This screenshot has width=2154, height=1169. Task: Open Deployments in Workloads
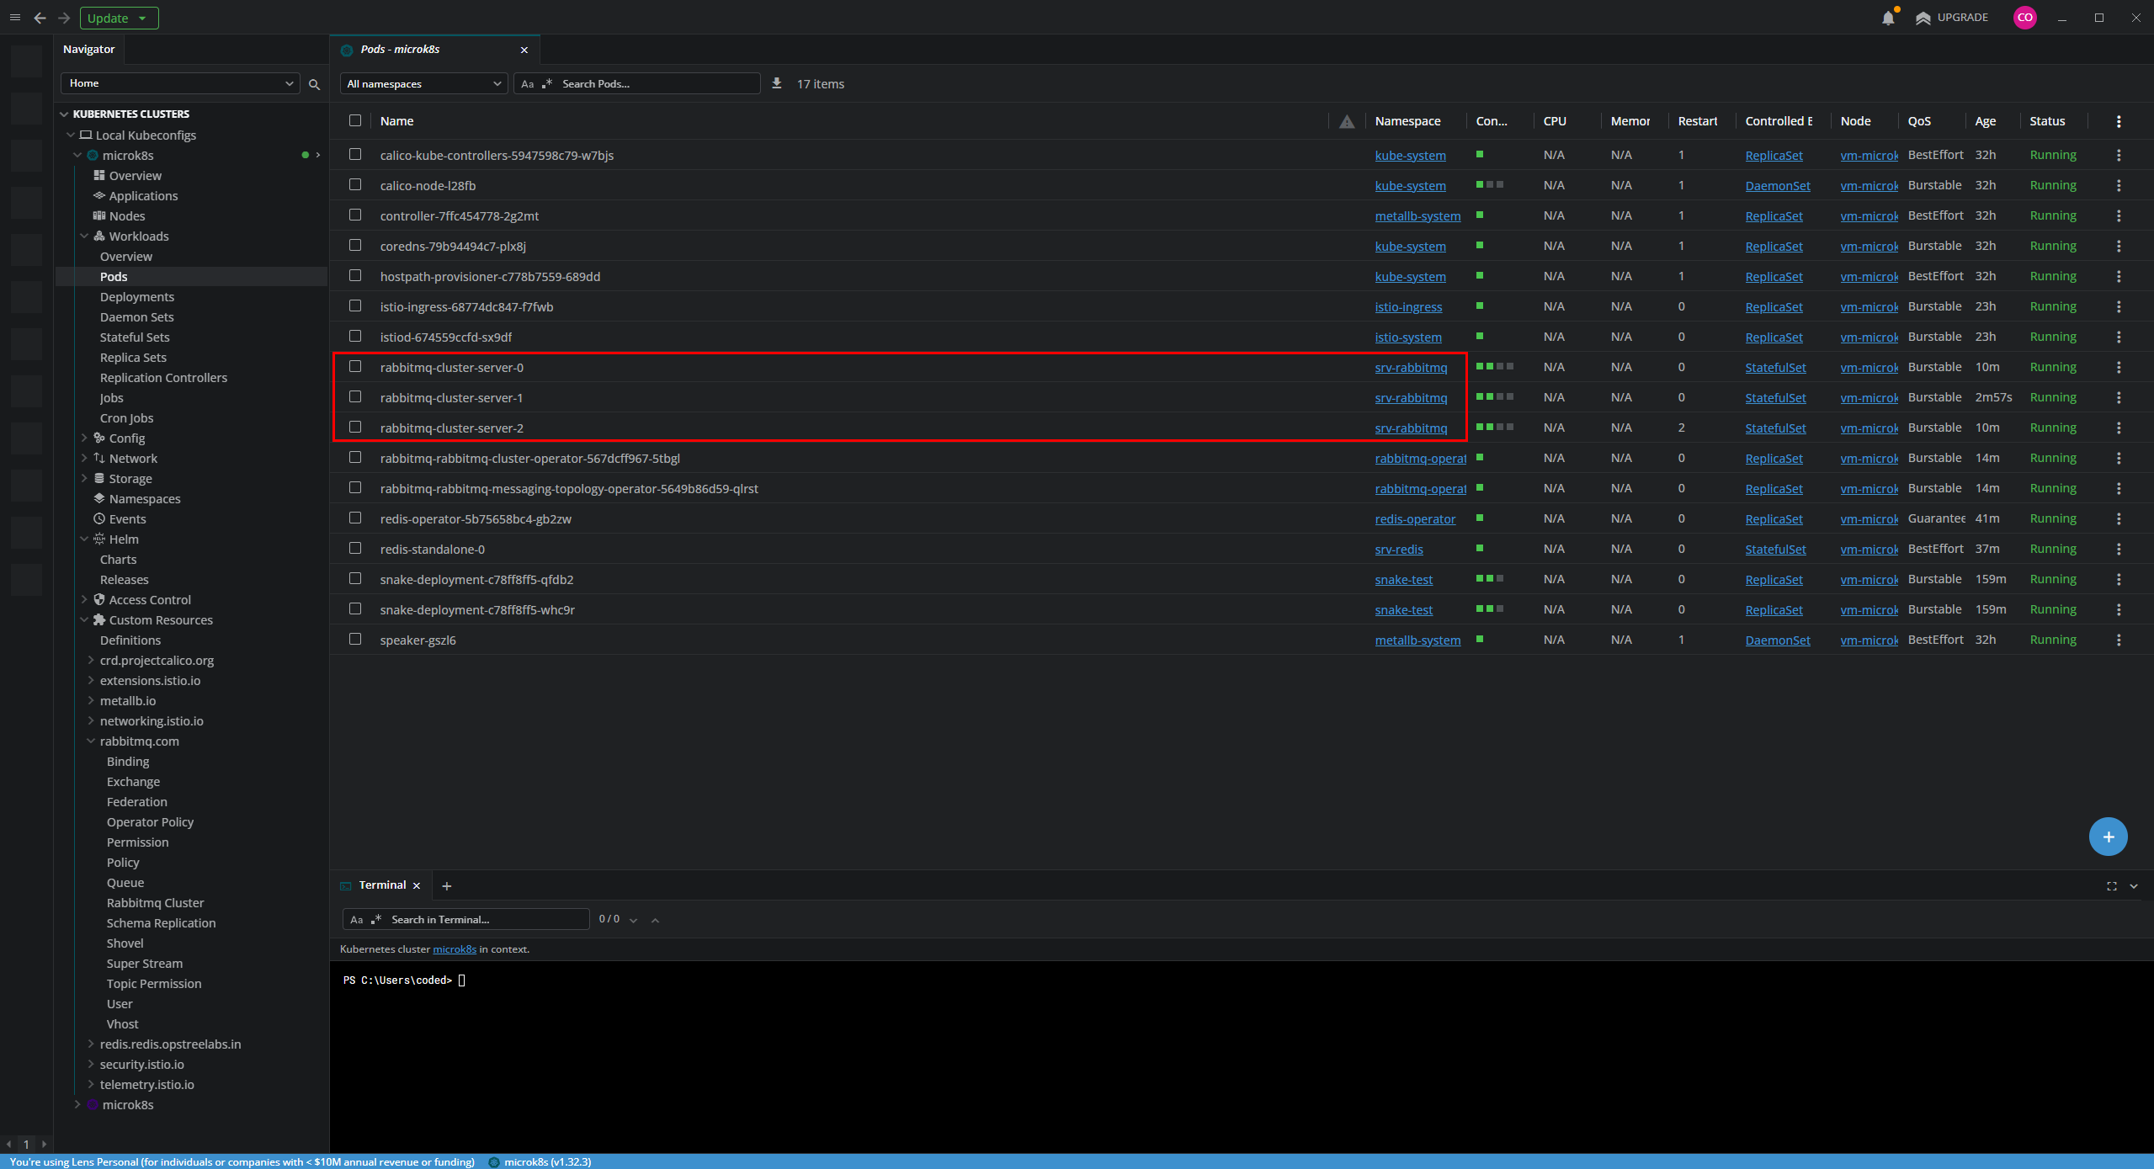[x=137, y=297]
